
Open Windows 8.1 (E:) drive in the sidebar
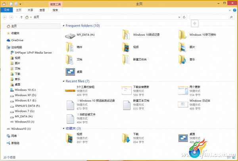(x=23, y=100)
